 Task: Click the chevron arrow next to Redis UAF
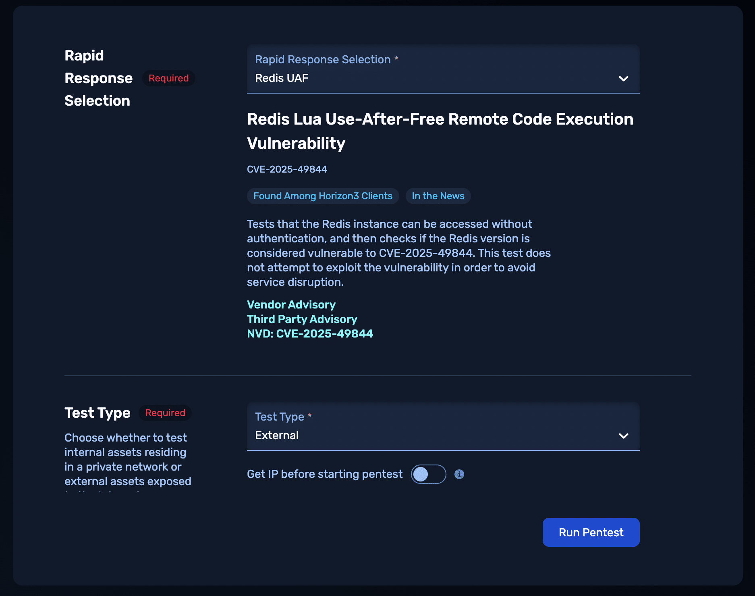[x=623, y=79]
